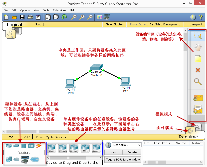Reset zoom with the R magnifier

pyautogui.click(x=82, y=17)
